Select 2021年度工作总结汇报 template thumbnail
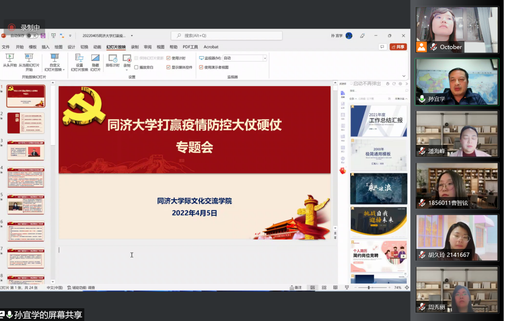The height and width of the screenshot is (321, 505). [x=379, y=121]
